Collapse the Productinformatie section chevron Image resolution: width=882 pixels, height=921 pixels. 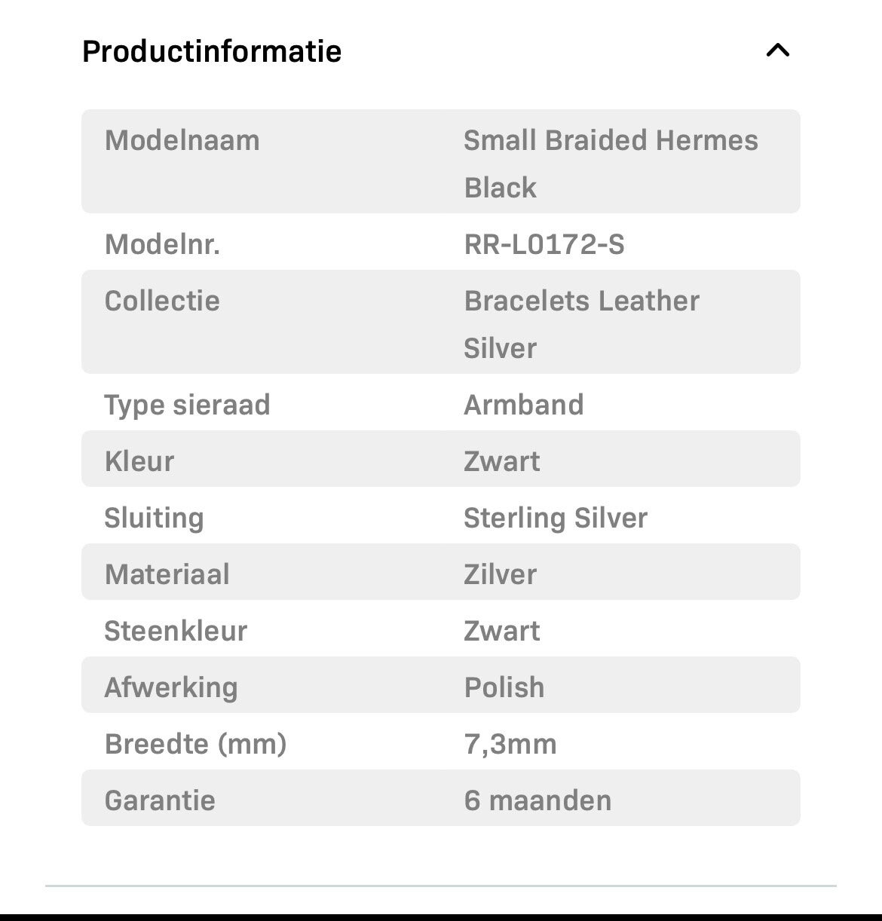click(x=777, y=50)
